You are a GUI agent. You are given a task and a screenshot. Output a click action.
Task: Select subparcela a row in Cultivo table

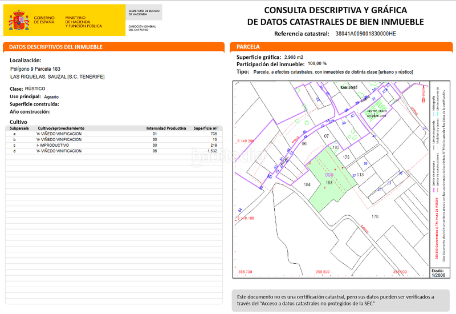pyautogui.click(x=114, y=134)
